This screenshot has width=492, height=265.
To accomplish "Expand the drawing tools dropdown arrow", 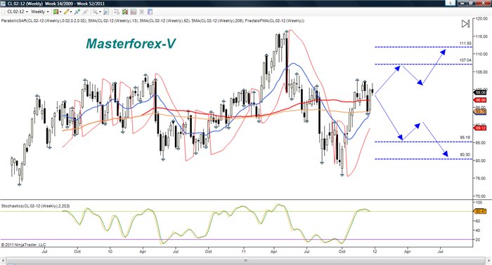I will pyautogui.click(x=71, y=12).
